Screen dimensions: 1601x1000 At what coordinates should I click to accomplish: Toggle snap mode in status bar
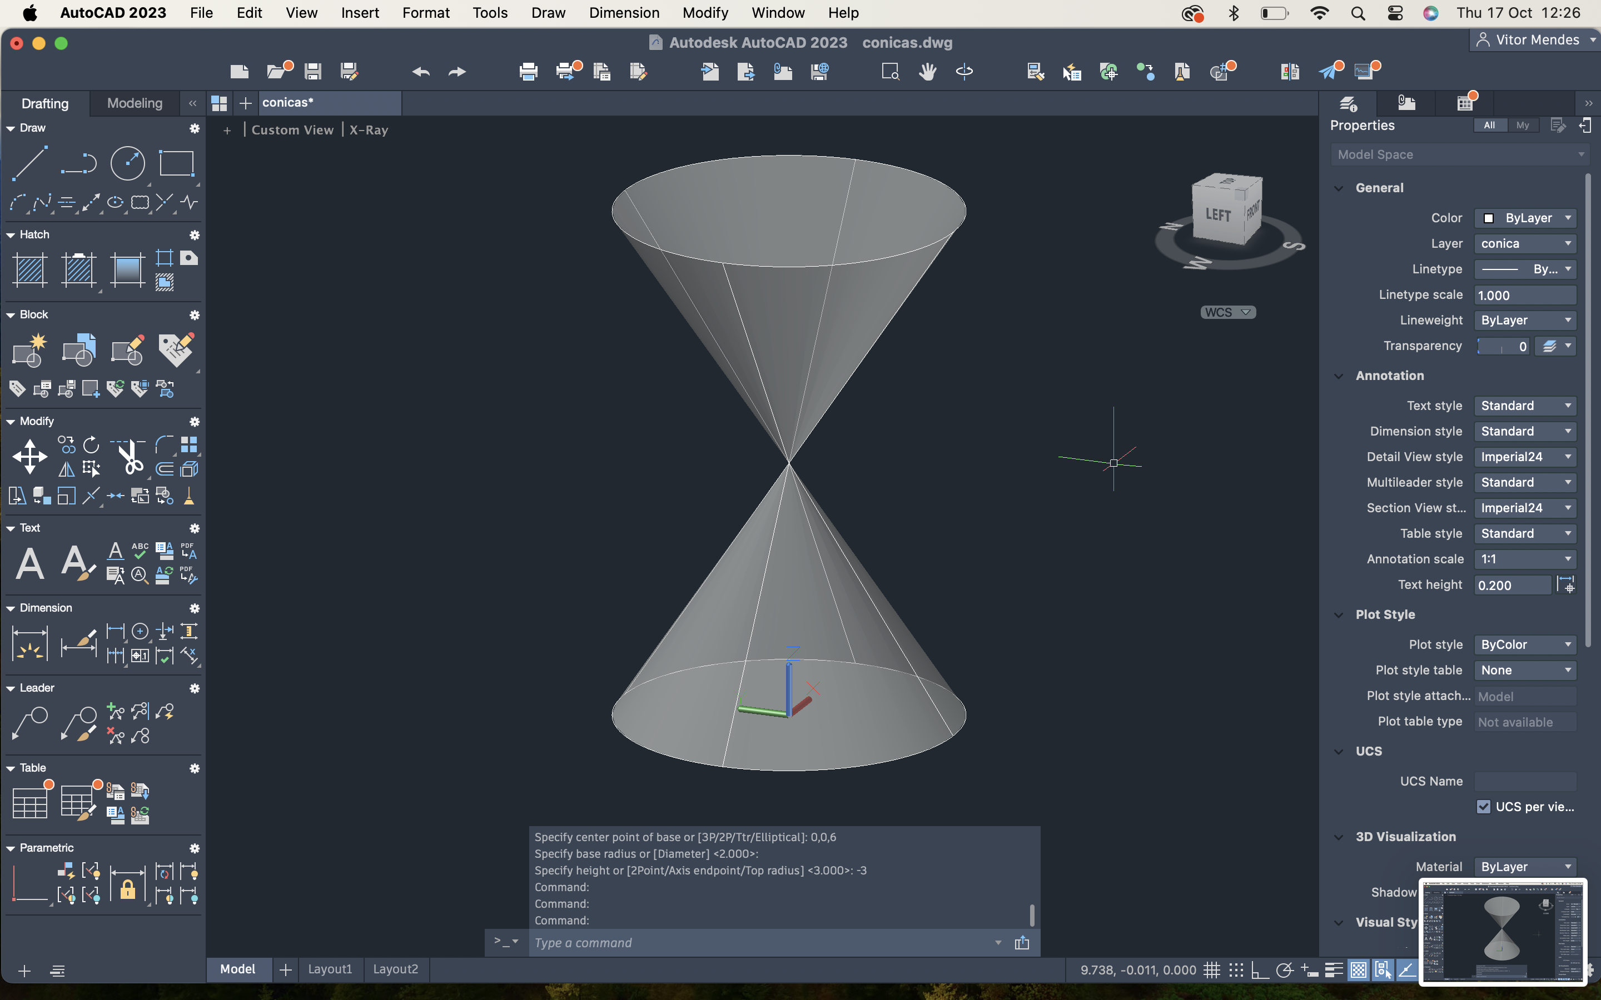[1236, 969]
